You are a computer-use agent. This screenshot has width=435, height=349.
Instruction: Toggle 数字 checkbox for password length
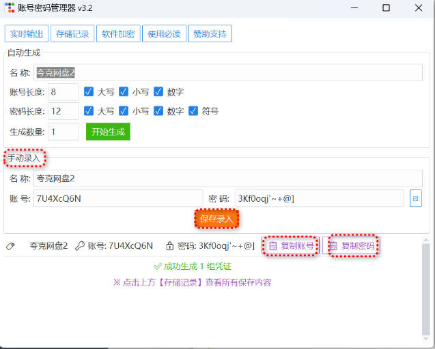[158, 111]
